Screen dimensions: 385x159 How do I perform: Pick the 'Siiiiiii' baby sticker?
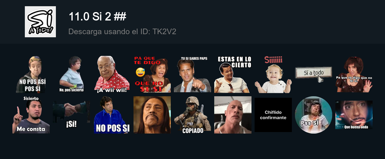pyautogui.click(x=273, y=74)
